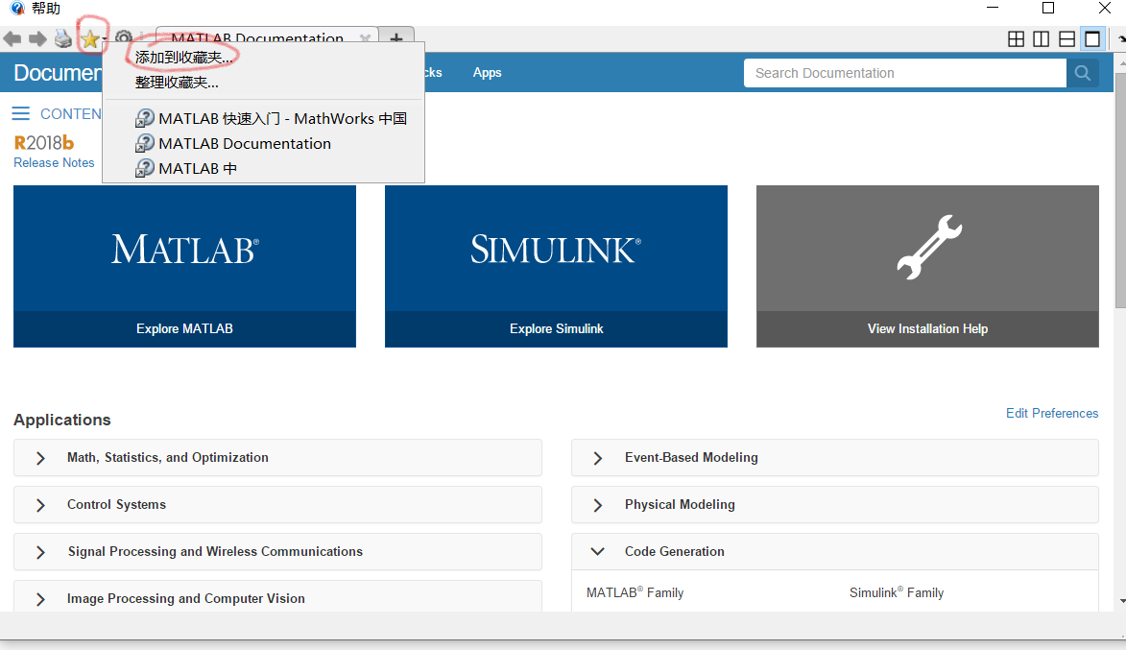Open the View Installation Help tile
This screenshot has height=650, width=1126.
(927, 267)
